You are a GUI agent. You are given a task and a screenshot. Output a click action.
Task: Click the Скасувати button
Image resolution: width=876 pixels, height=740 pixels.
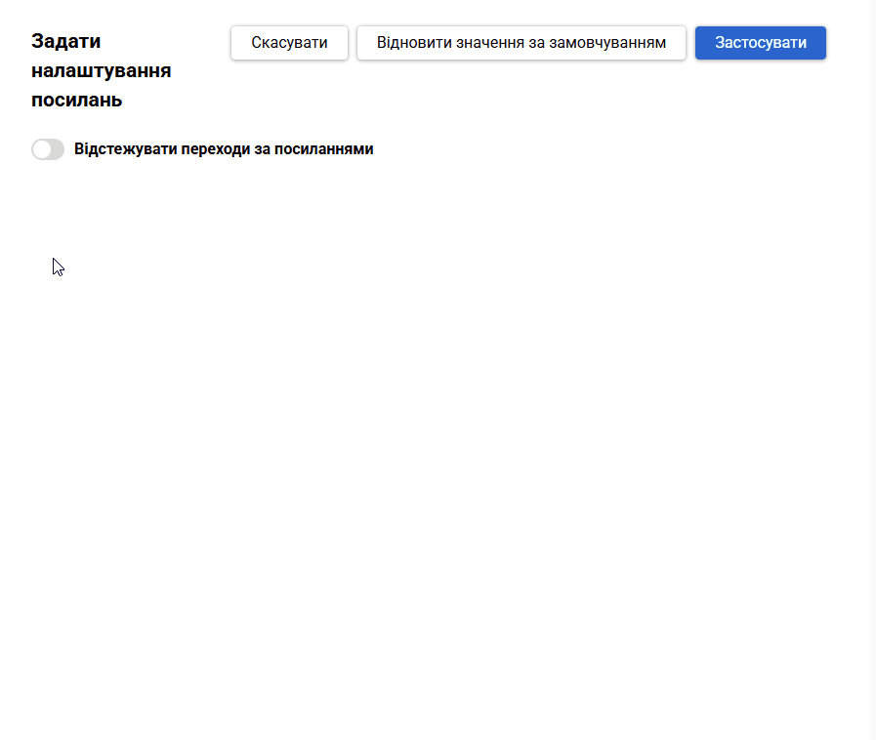[289, 42]
